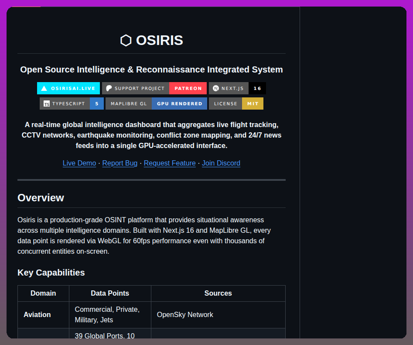413x345 pixels.
Task: Click the Domain column header
Action: pos(43,293)
